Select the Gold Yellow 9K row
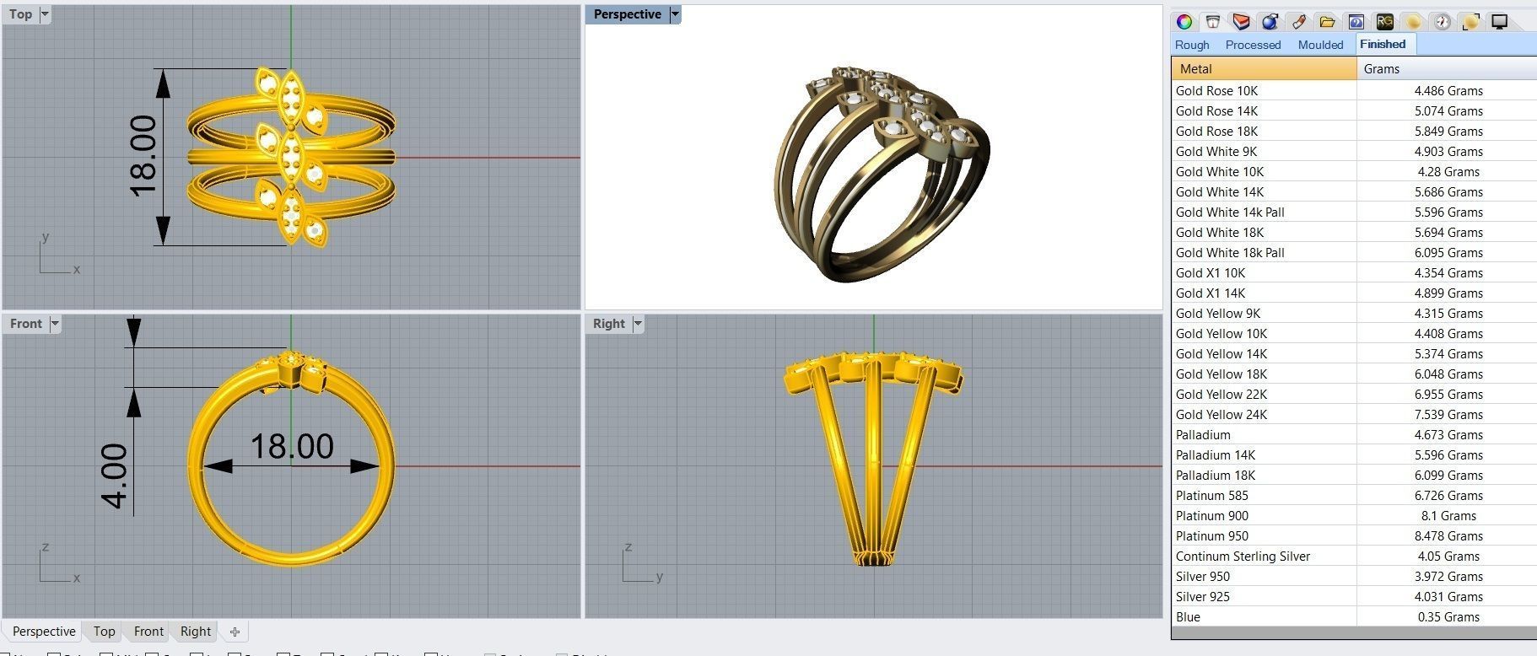Image resolution: width=1537 pixels, height=656 pixels. [1354, 313]
